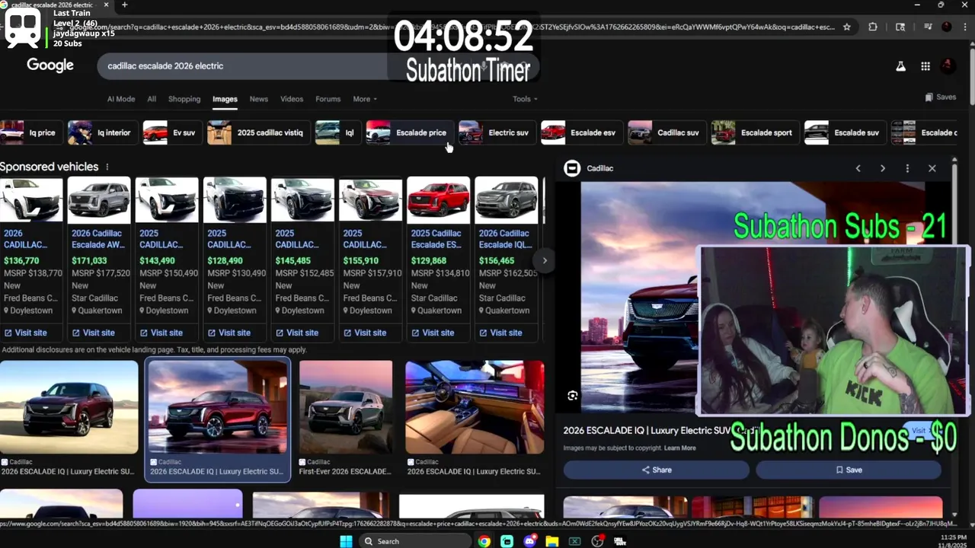
Task: Open Saves collection link
Action: [941, 97]
